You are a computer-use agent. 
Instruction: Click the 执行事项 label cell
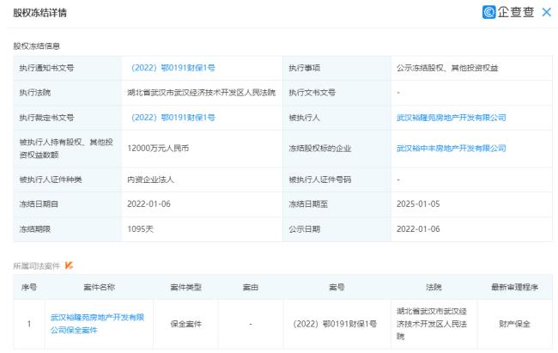coord(337,68)
